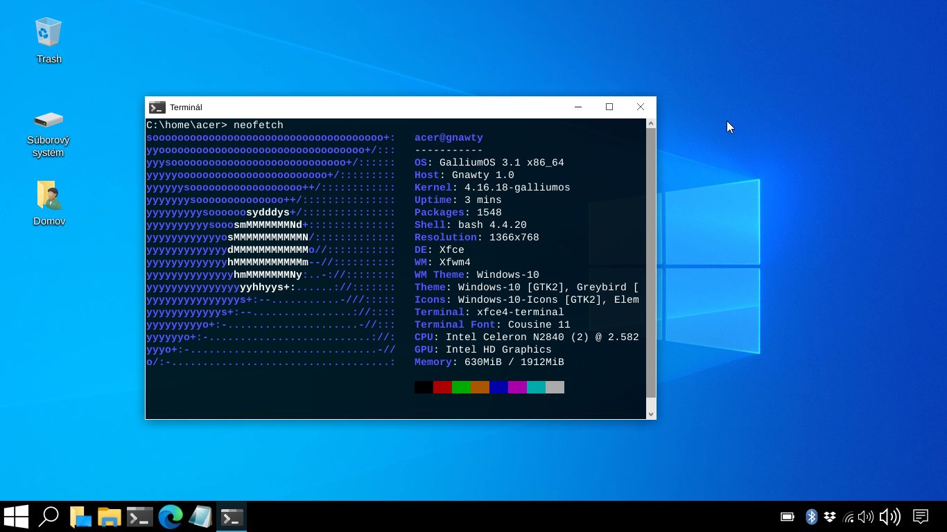This screenshot has width=947, height=532.
Task: Close the Terminál window
Action: click(641, 107)
